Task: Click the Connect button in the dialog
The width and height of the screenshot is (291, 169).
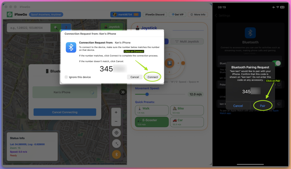Action: point(153,77)
